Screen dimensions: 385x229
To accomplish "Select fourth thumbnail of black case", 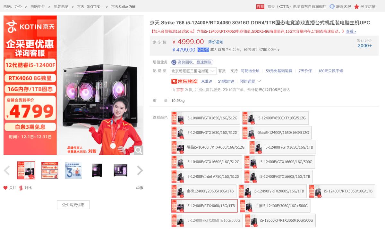I will (x=97, y=170).
